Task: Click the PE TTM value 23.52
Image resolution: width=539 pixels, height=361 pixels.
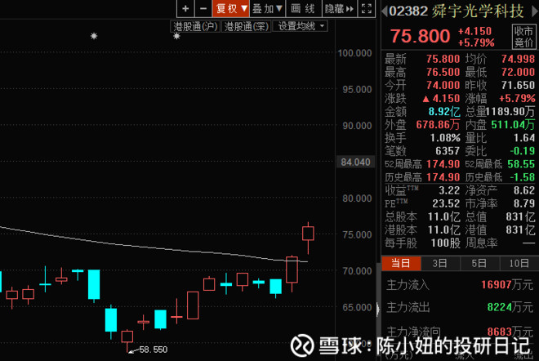Action: click(446, 203)
